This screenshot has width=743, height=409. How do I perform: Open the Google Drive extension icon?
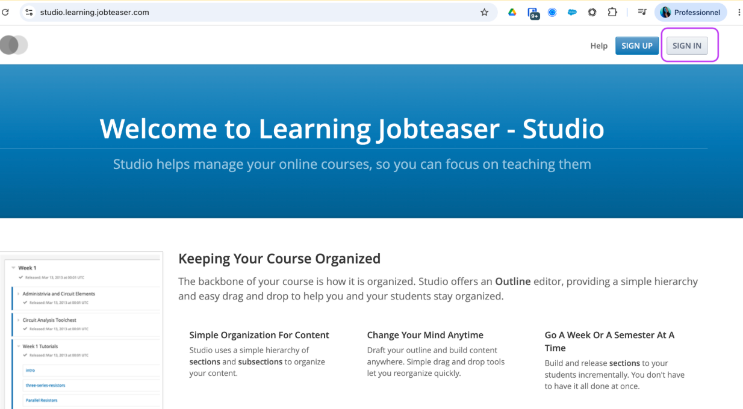(512, 12)
